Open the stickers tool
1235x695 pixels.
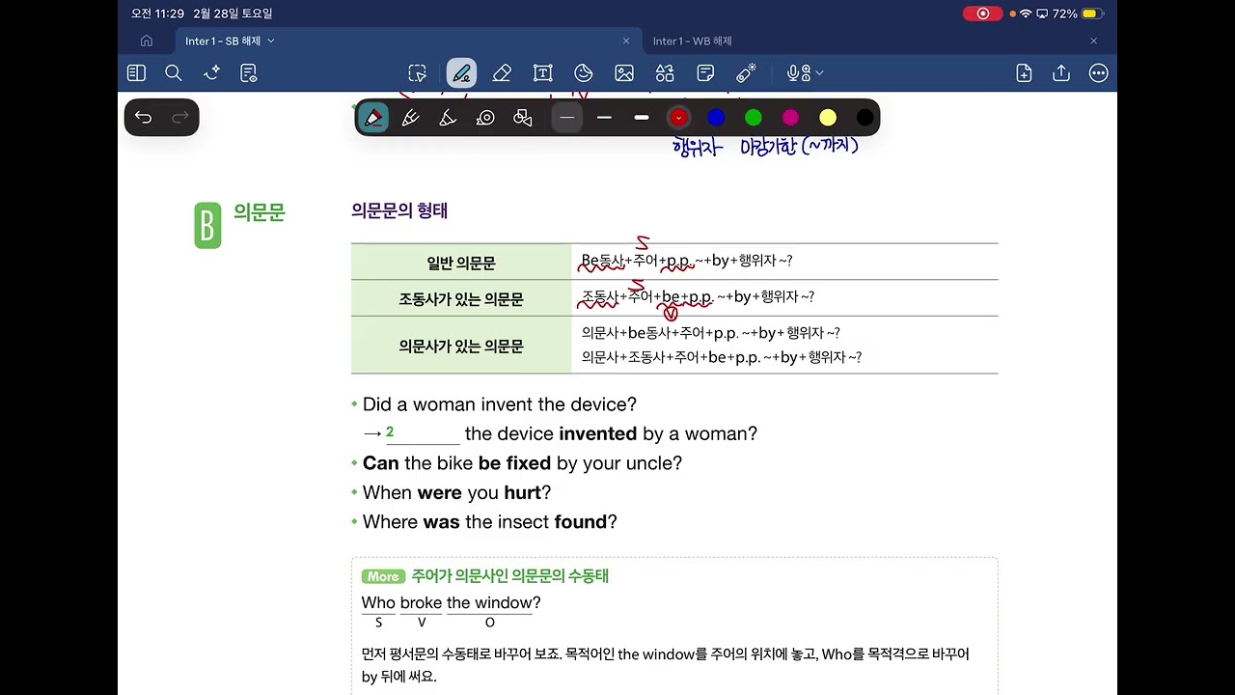pyautogui.click(x=584, y=73)
